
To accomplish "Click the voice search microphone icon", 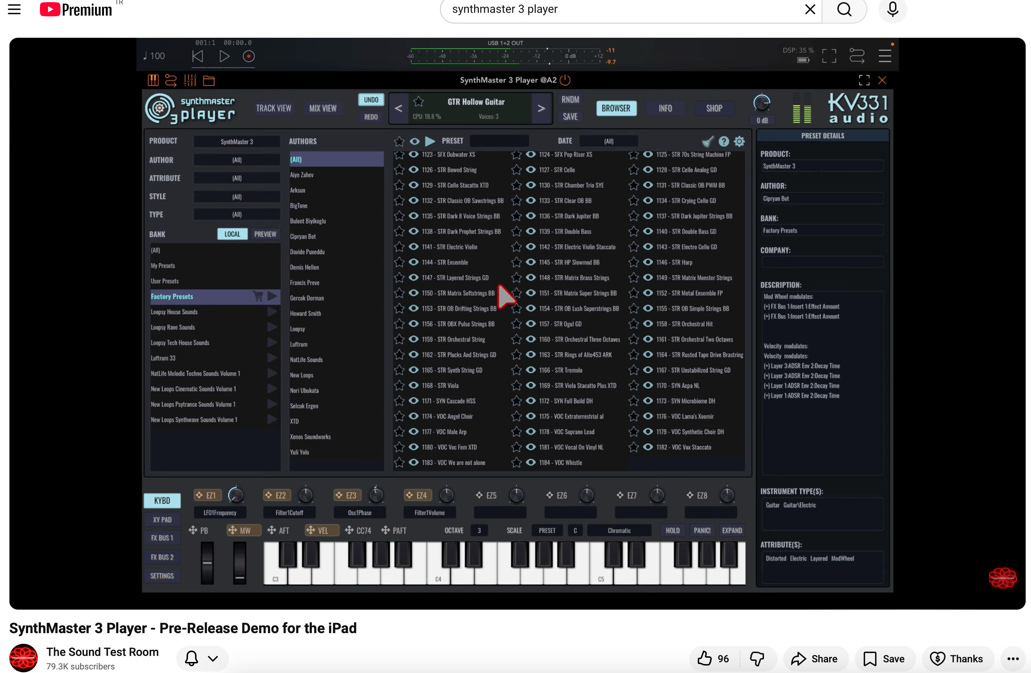I will (x=893, y=9).
